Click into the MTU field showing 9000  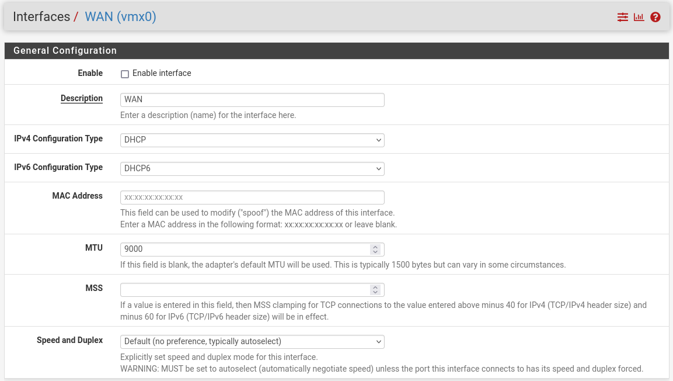pos(245,250)
